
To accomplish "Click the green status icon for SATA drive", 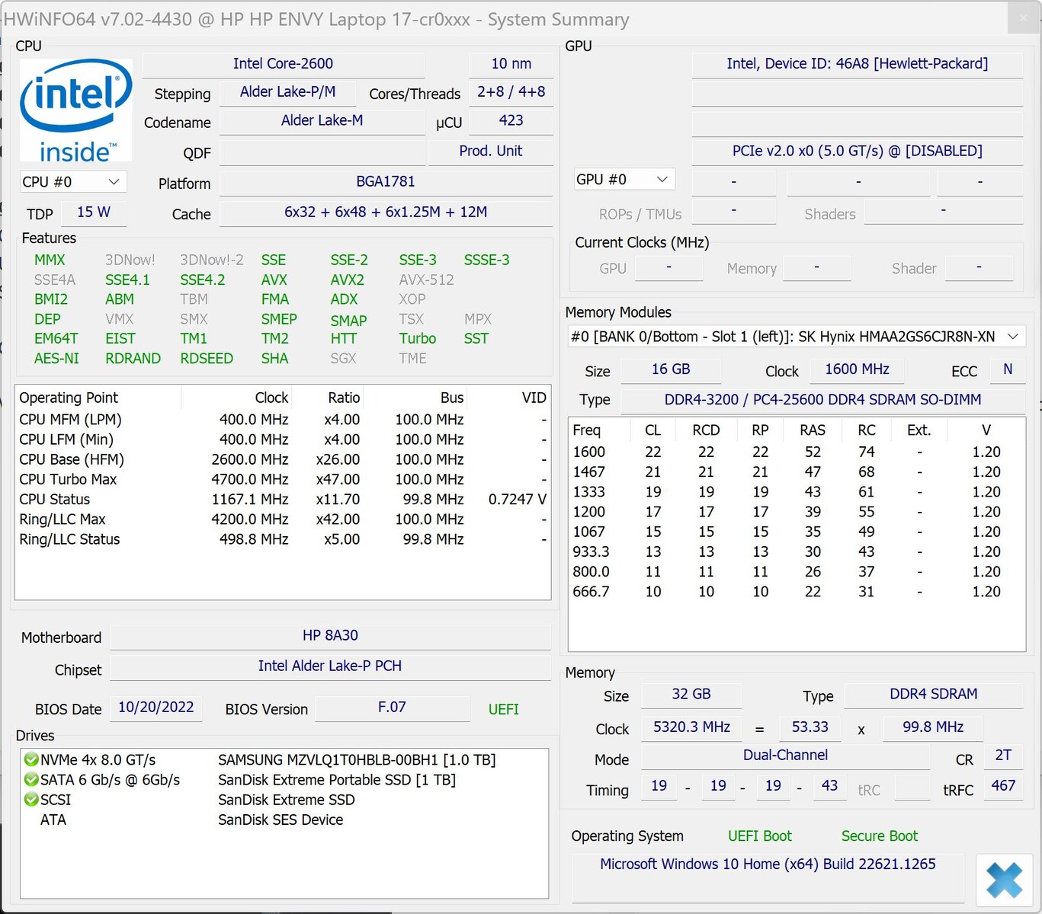I will [x=31, y=779].
